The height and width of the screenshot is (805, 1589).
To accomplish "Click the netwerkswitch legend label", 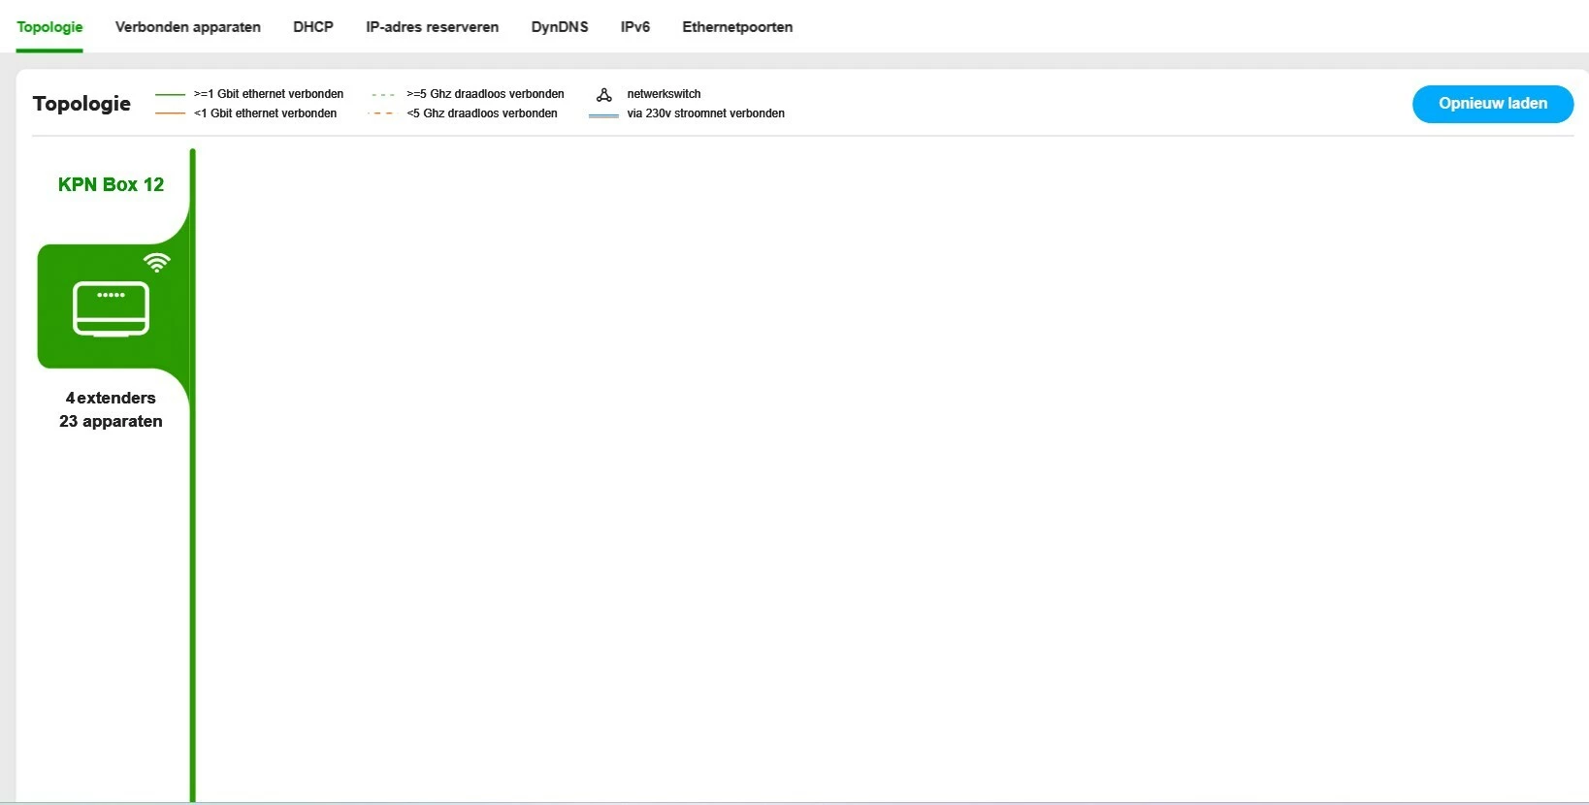I will 664,94.
